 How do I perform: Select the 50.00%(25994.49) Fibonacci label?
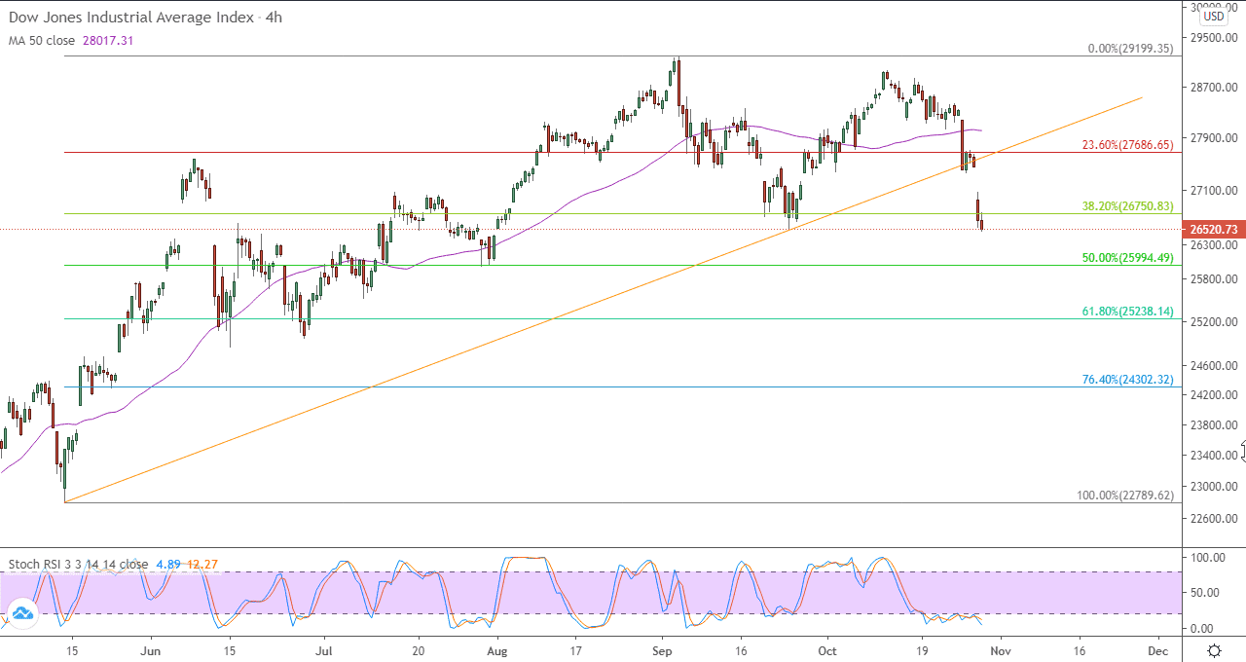pyautogui.click(x=1128, y=258)
